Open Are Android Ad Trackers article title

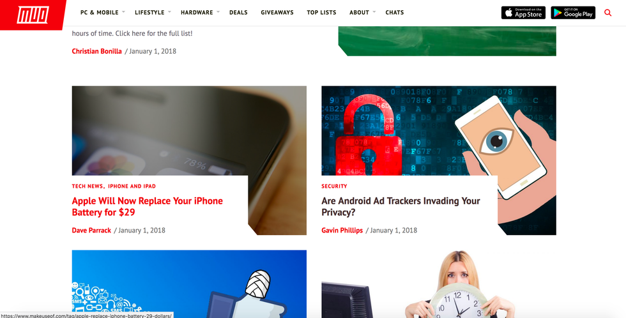401,206
